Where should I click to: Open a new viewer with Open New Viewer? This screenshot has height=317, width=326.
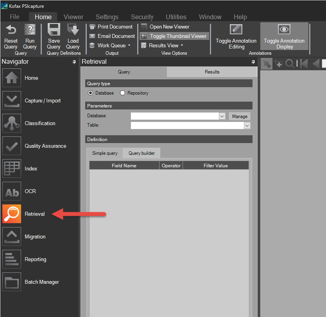pos(165,27)
